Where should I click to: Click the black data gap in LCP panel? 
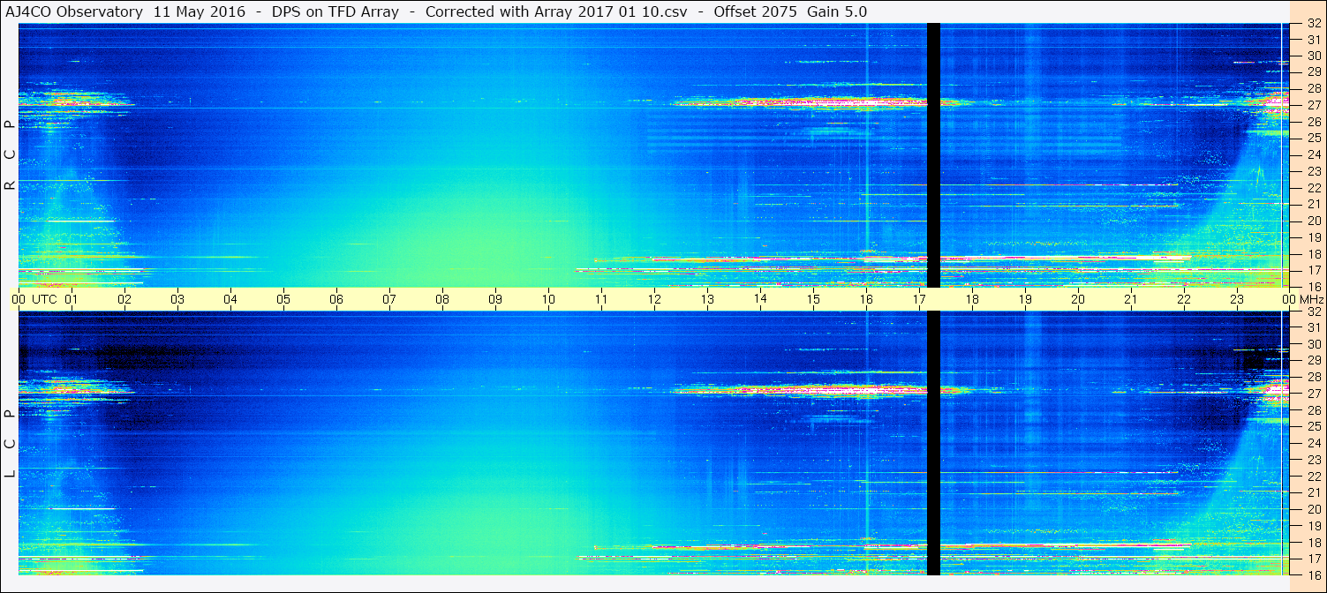[933, 443]
